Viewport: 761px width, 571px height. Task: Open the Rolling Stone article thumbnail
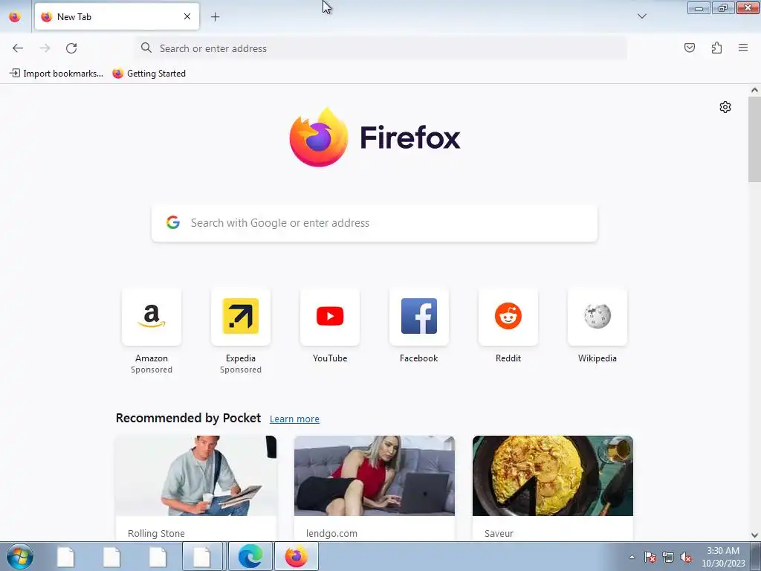click(196, 476)
